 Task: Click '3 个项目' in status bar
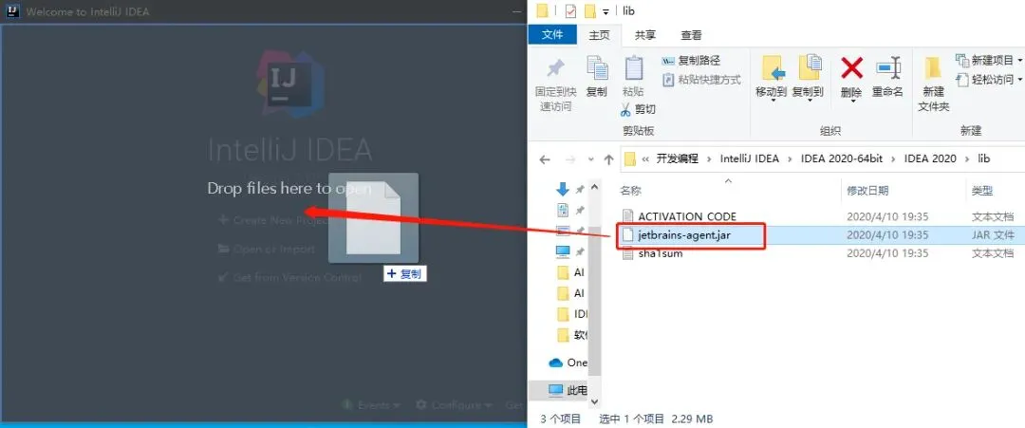(560, 419)
